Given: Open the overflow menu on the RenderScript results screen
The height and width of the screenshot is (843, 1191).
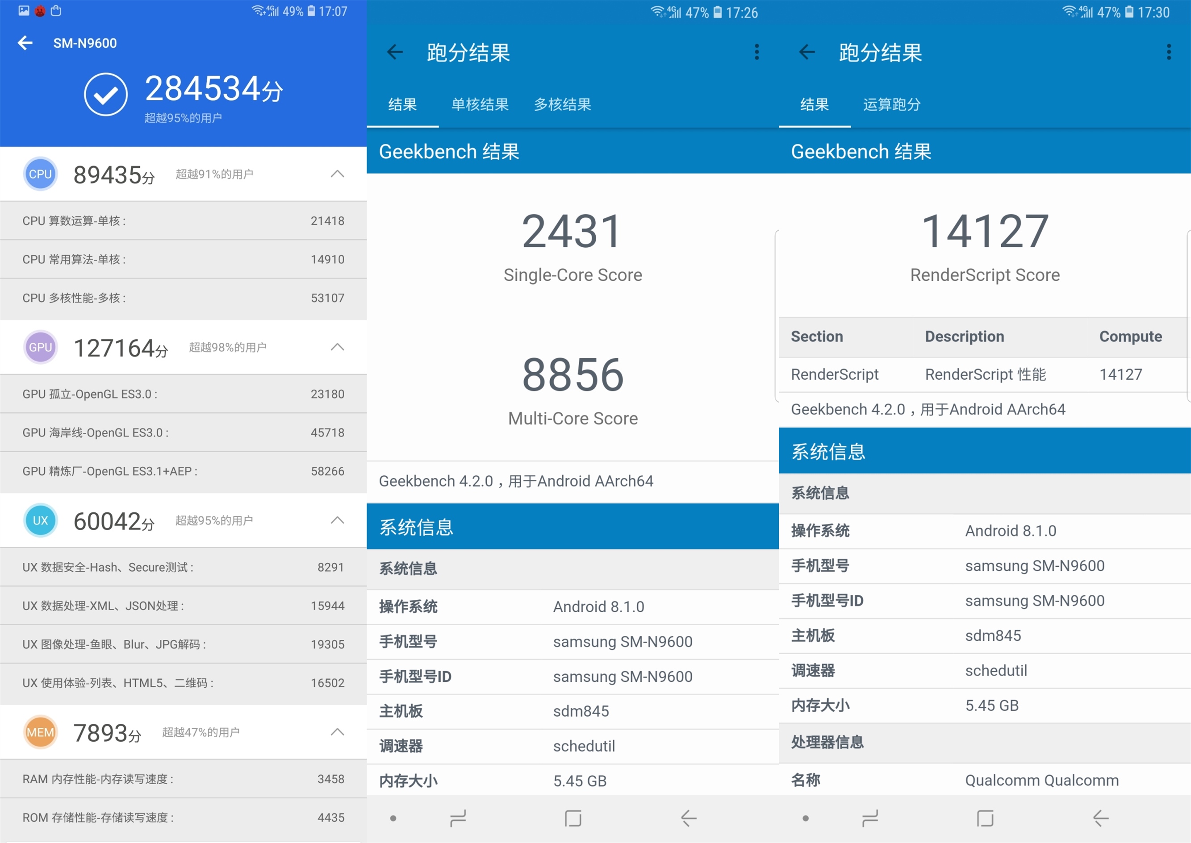Looking at the screenshot, I should (x=1169, y=52).
